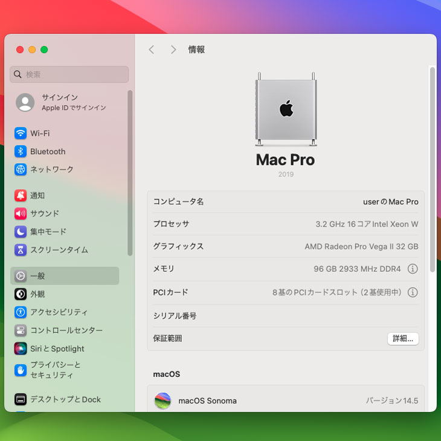
Task: Go forward with the right chevron
Action: (x=173, y=50)
